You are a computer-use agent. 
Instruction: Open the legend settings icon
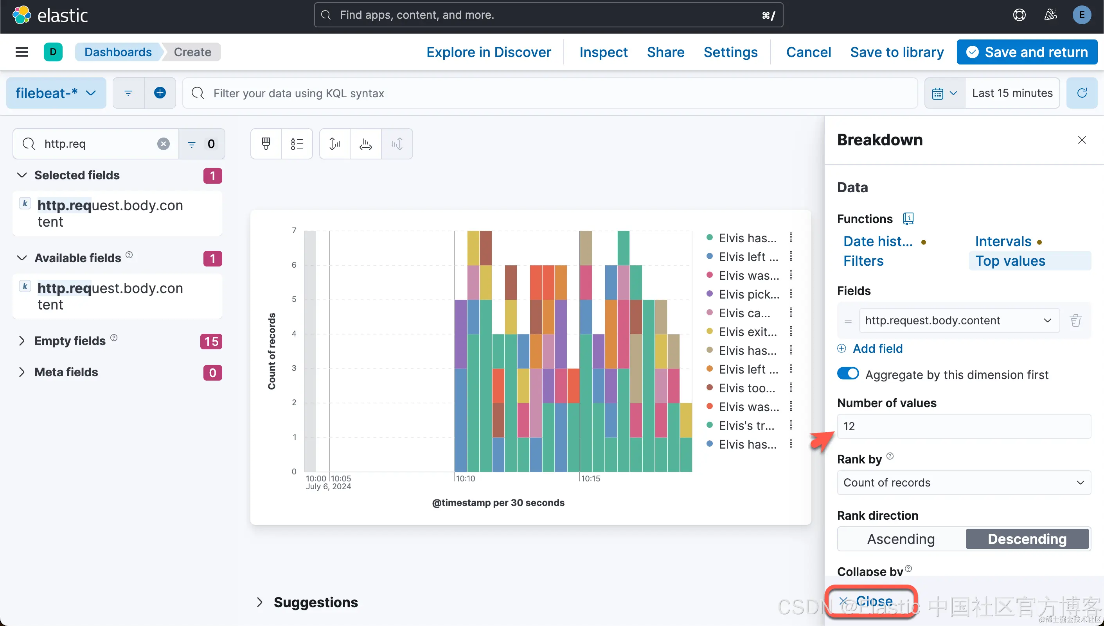(x=297, y=143)
